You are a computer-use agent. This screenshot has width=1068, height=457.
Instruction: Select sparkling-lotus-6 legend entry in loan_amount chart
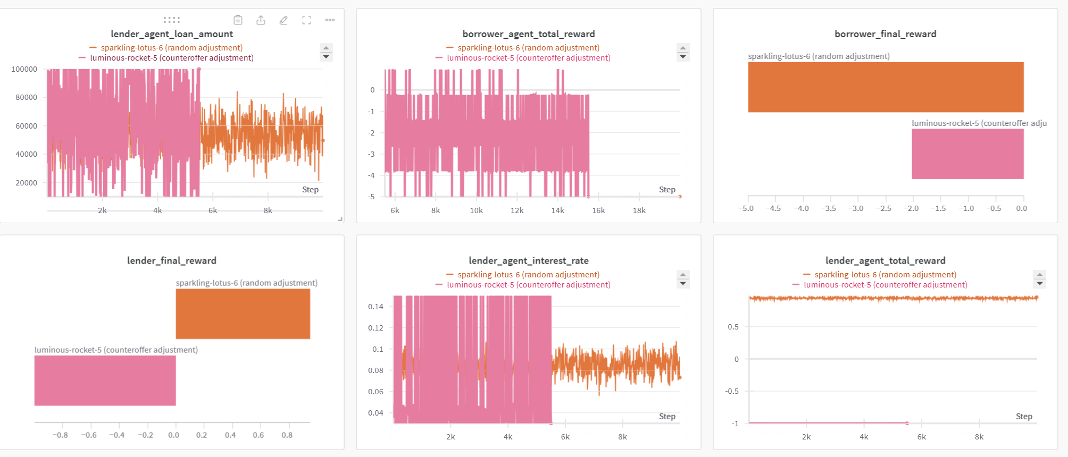pyautogui.click(x=166, y=48)
